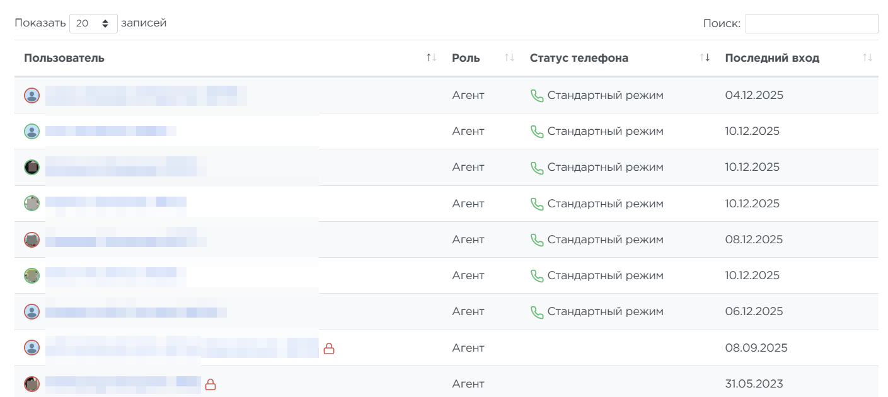
Task: Click the user avatar dated 04.12.2025
Action: click(32, 95)
